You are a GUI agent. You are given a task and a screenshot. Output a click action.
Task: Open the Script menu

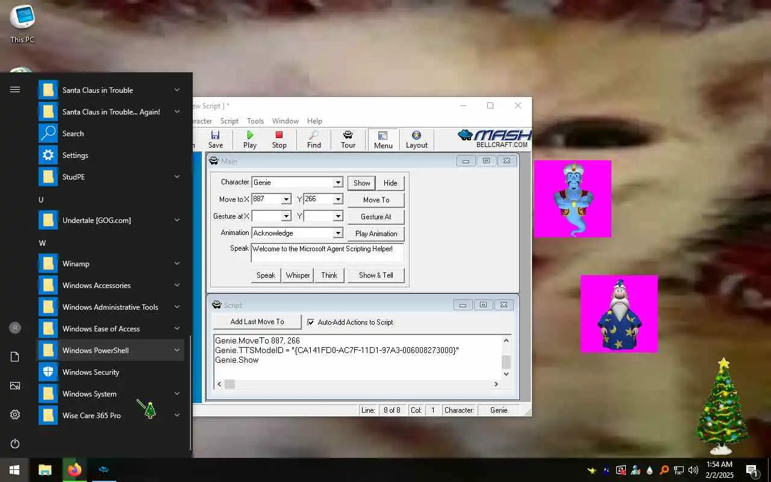[229, 121]
